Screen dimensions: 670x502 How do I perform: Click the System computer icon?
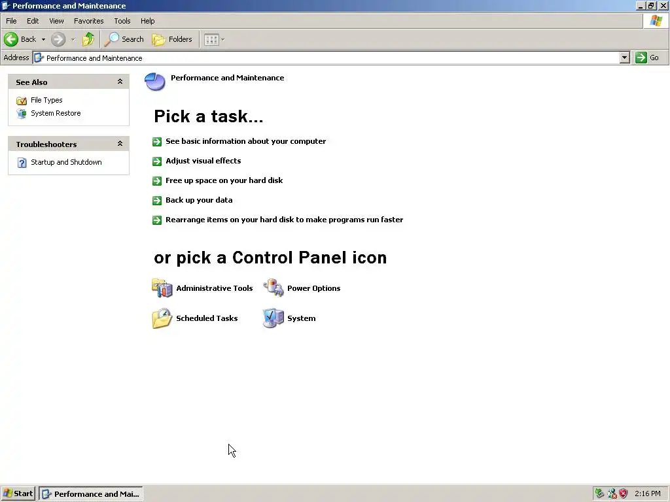coord(273,318)
